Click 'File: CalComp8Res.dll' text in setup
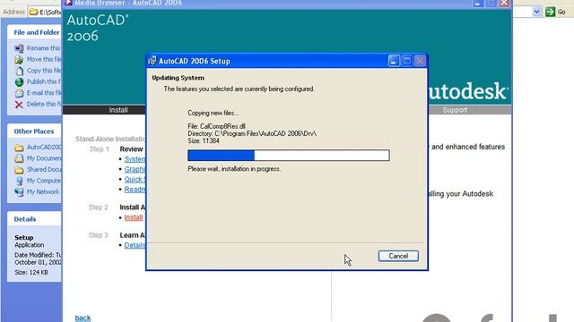The height and width of the screenshot is (322, 574). pyautogui.click(x=216, y=126)
